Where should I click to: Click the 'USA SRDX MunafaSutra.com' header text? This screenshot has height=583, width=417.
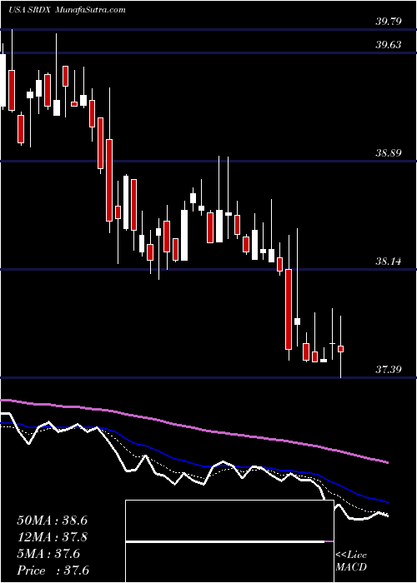(x=67, y=10)
